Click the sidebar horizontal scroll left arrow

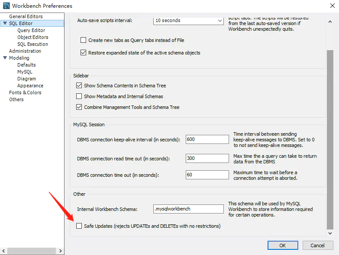pos(3,251)
